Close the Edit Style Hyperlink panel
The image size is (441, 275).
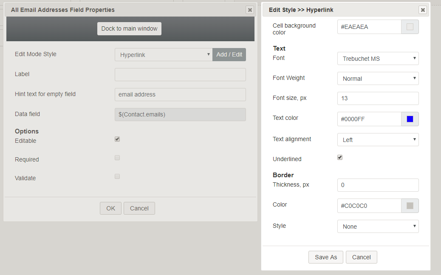[423, 10]
